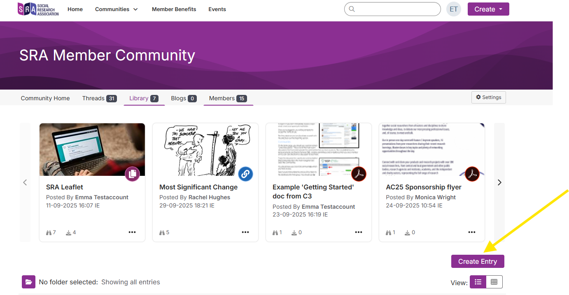Click the Create Entry button
This screenshot has height=295, width=569.
tap(478, 261)
